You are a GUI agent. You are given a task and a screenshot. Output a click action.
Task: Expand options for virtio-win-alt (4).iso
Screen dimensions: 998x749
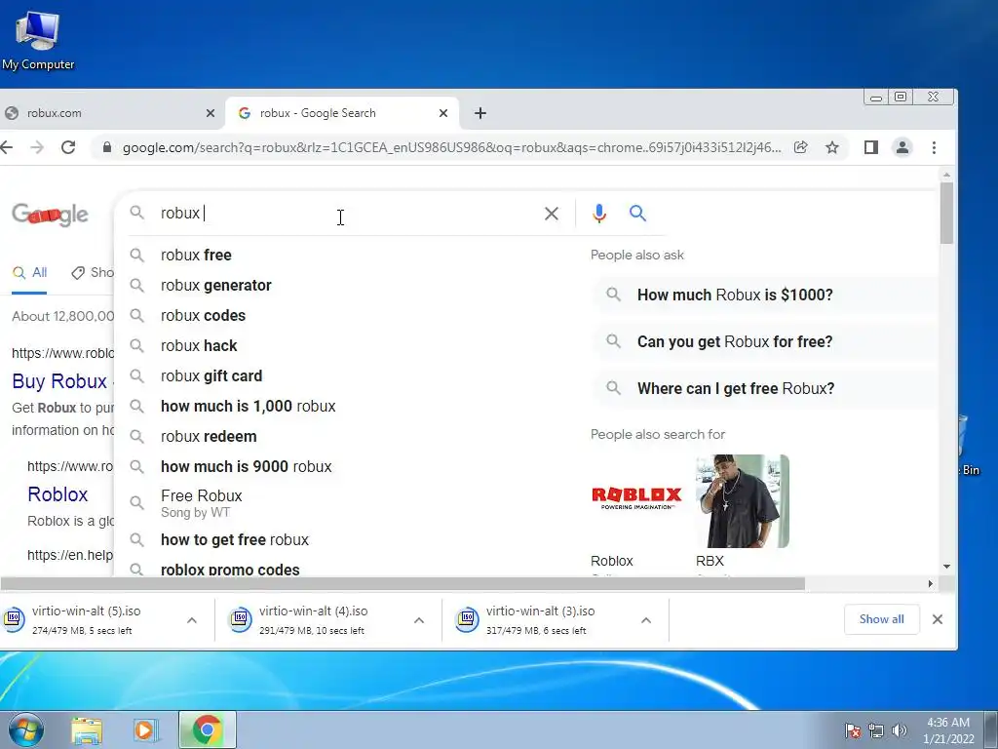click(x=419, y=620)
